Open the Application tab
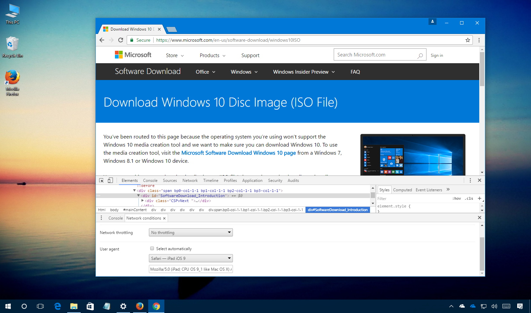Viewport: 531px width, 313px height. tap(252, 181)
